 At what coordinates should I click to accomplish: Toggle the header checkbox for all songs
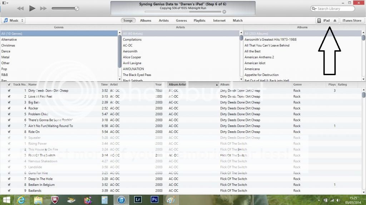tap(9, 84)
